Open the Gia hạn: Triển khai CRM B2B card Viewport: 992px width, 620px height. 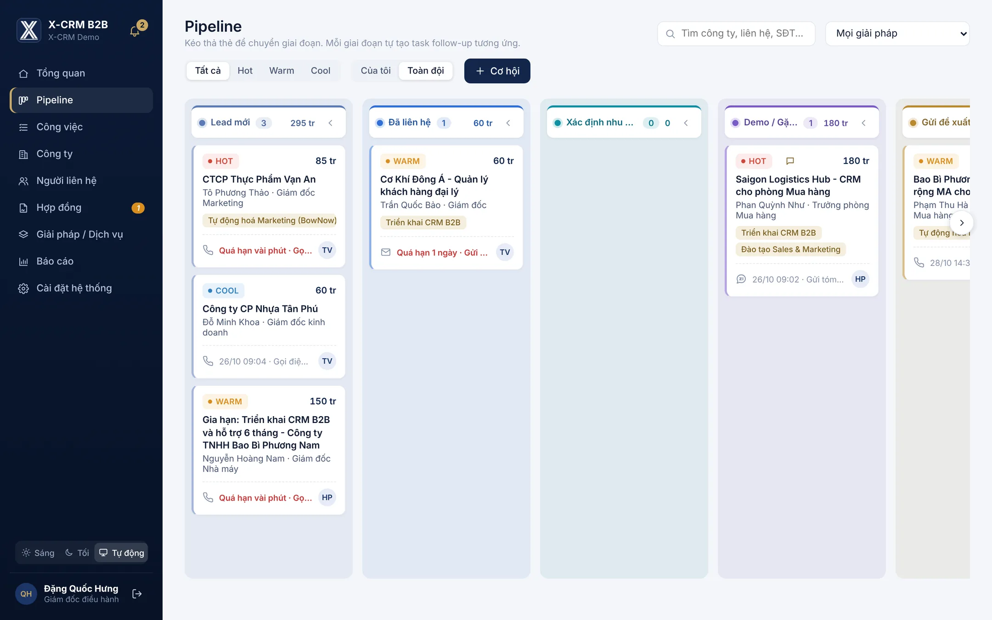tap(269, 450)
